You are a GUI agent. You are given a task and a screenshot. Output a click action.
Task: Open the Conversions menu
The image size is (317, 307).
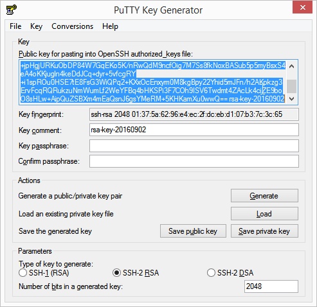73,26
